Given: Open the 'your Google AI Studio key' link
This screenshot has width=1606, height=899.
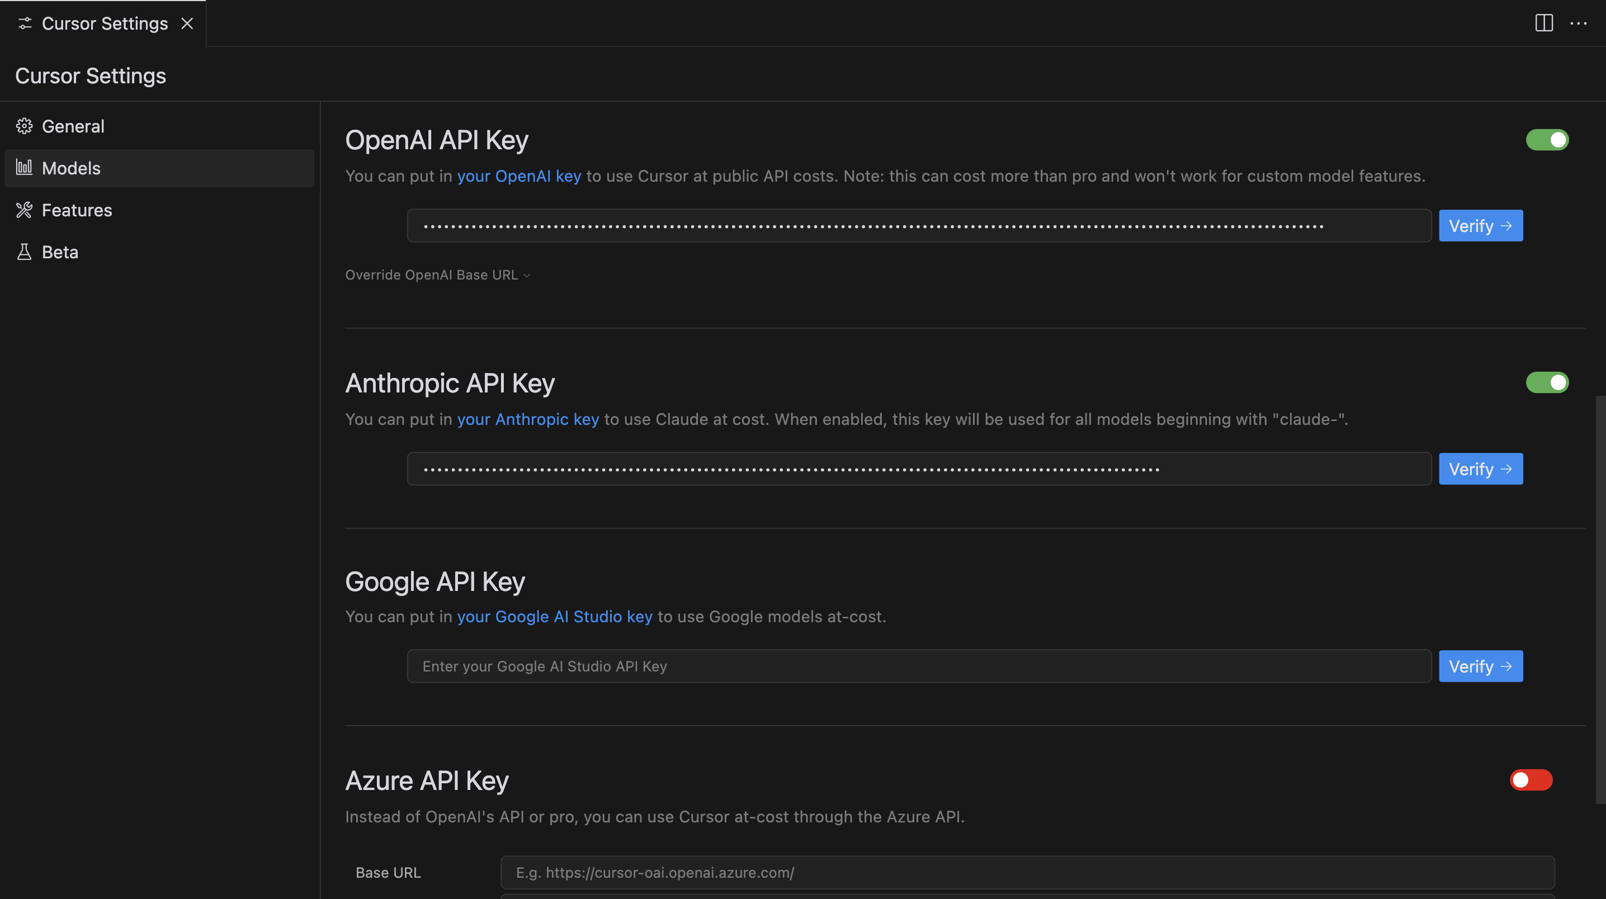Looking at the screenshot, I should pos(554,617).
